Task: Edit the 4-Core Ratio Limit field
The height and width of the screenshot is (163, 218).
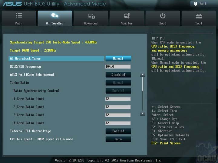Action: pyautogui.click(x=118, y=123)
